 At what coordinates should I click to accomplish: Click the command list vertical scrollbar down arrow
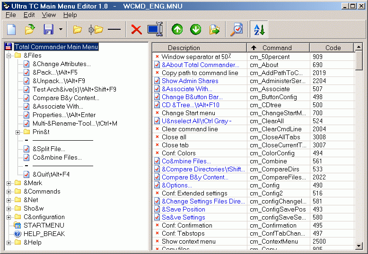(359, 246)
